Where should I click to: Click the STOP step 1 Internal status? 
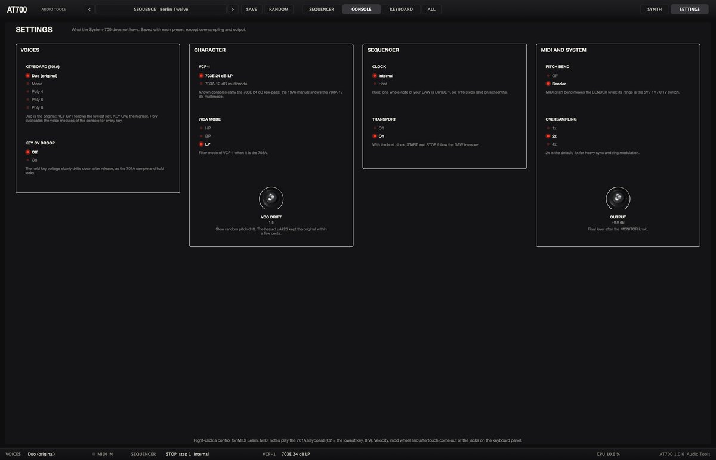tap(187, 454)
